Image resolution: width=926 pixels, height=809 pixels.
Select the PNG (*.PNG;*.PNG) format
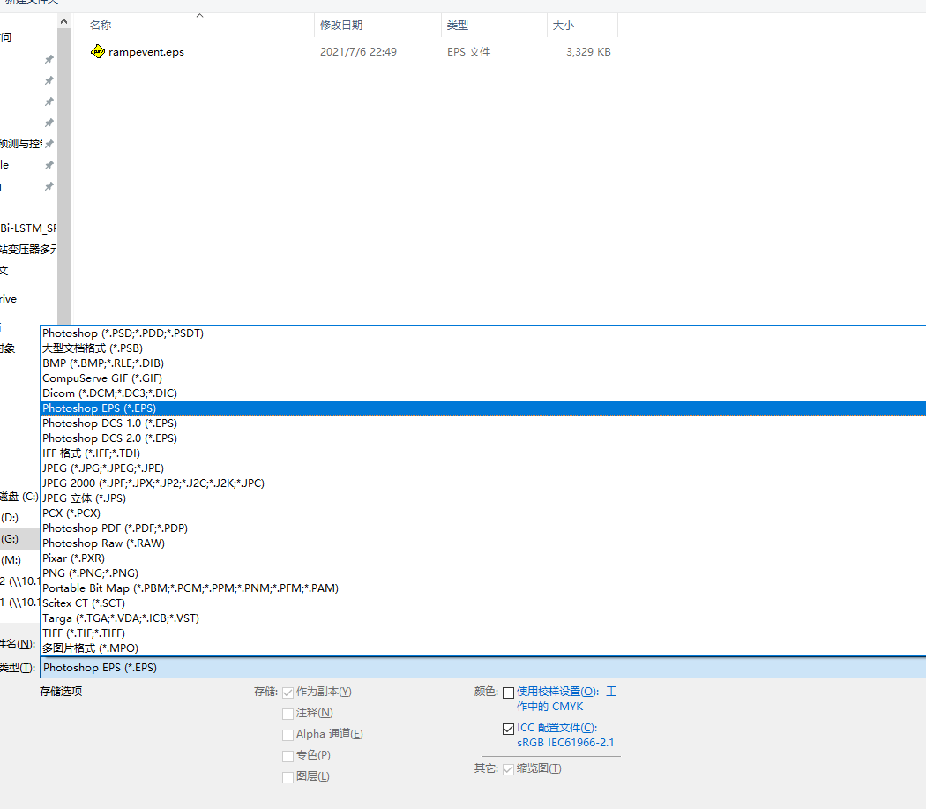(x=483, y=573)
